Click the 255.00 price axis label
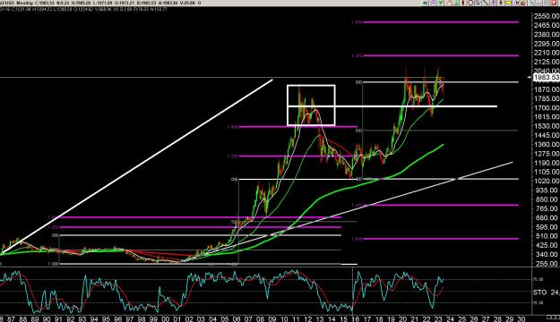 547,264
